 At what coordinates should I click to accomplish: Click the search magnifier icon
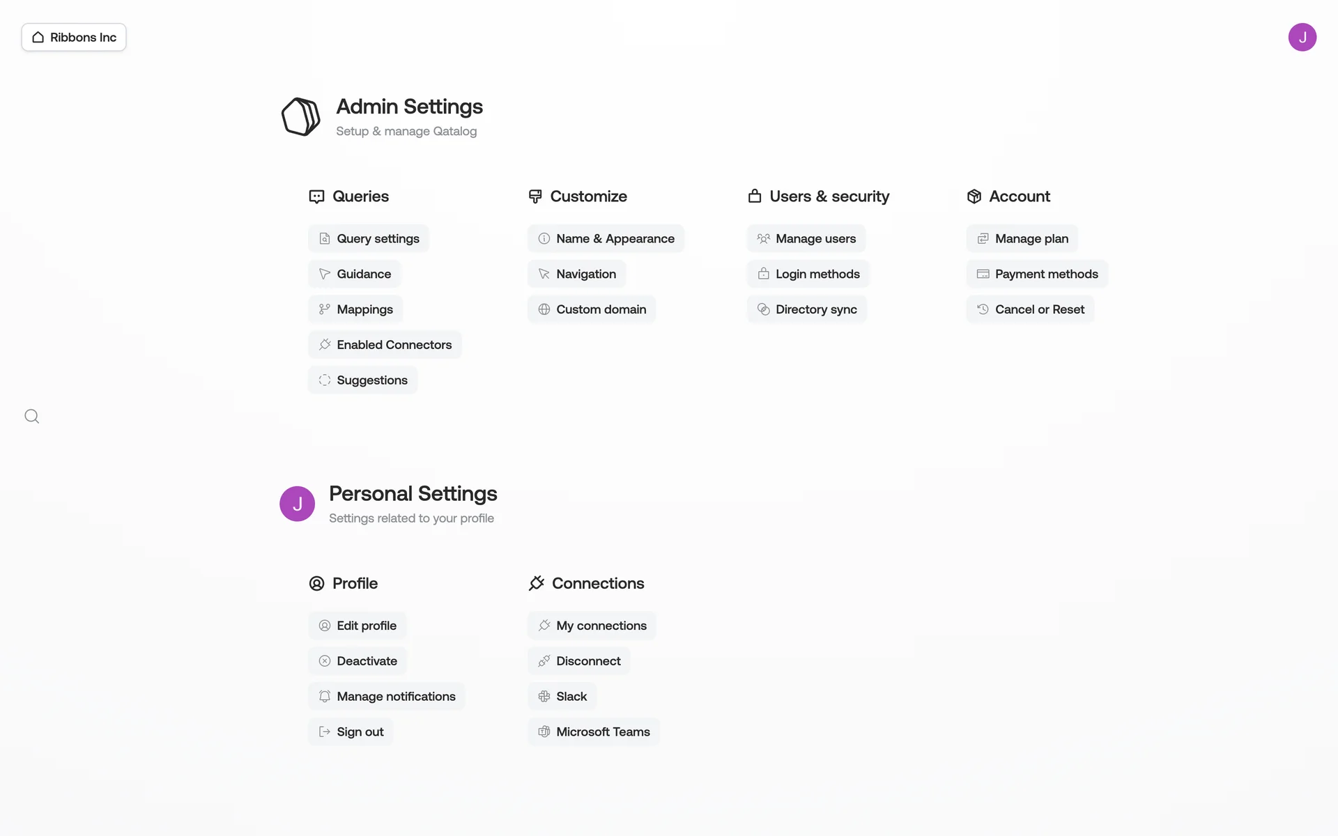pyautogui.click(x=32, y=417)
